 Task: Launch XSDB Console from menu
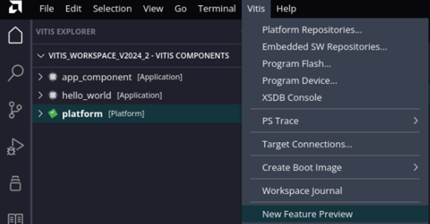[x=335, y=98]
